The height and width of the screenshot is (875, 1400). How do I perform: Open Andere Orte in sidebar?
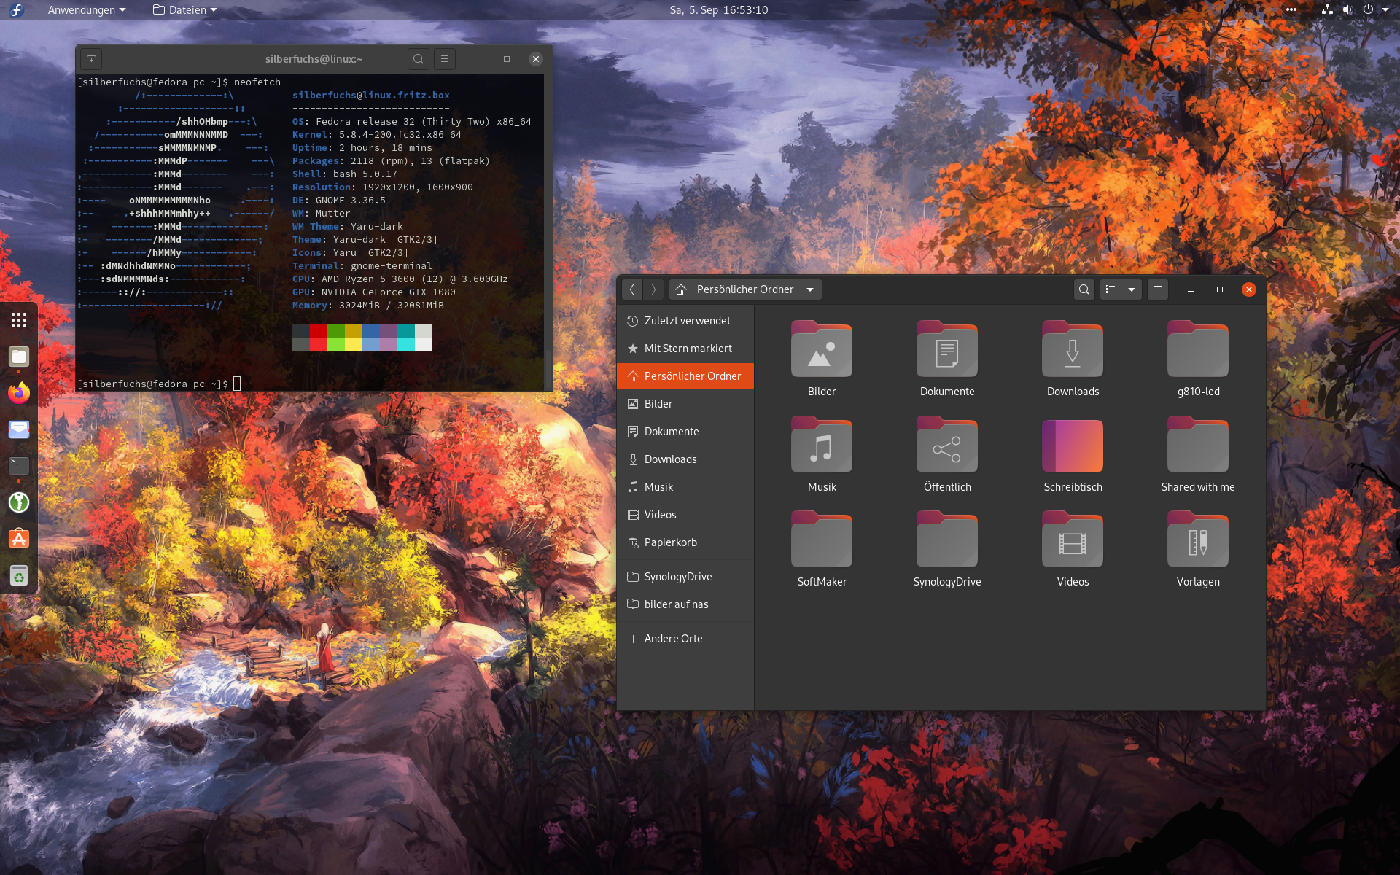coord(673,639)
